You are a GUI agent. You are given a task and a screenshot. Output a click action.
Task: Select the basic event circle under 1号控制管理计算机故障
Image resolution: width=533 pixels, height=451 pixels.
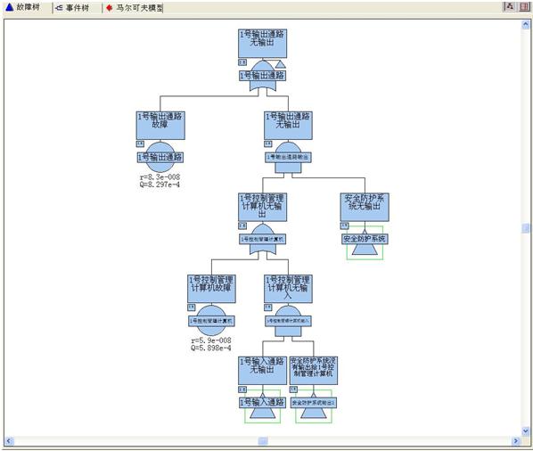point(211,321)
